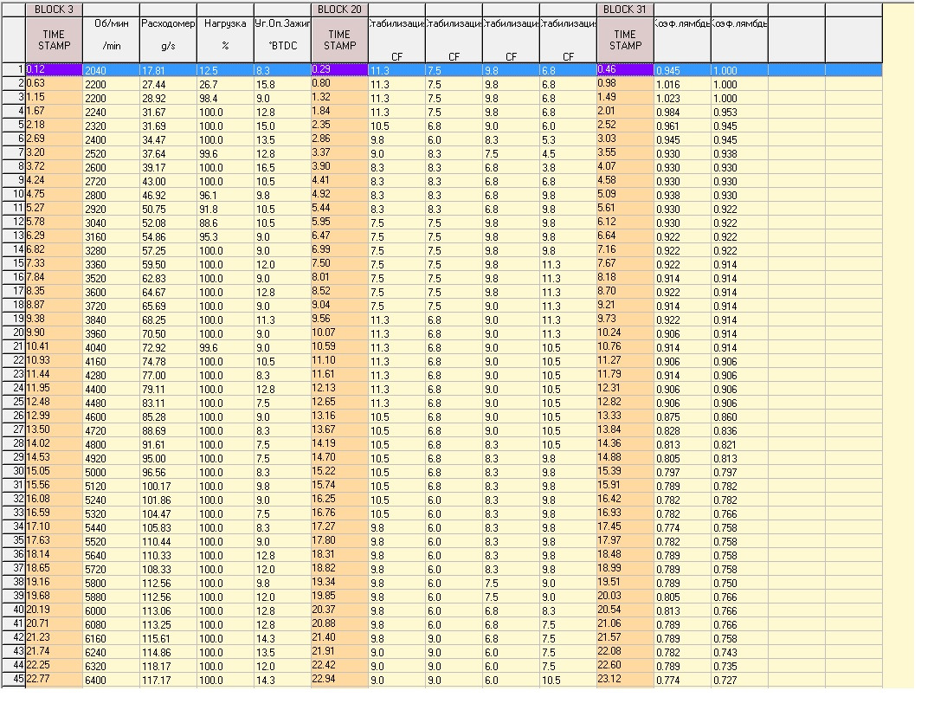
Task: Select the °BTDC ignition angle column header
Action: point(282,39)
